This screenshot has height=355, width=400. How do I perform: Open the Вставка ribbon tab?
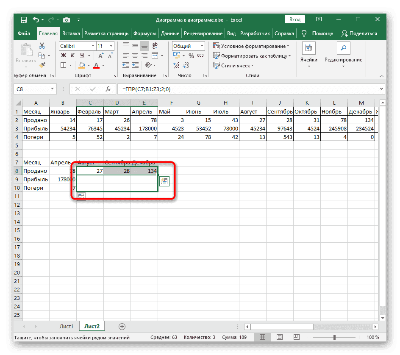(x=71, y=33)
